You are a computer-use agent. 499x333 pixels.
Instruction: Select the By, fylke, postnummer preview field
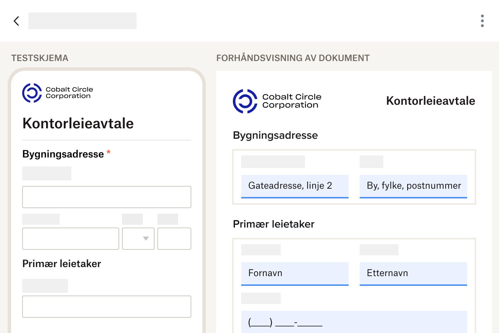coord(413,186)
